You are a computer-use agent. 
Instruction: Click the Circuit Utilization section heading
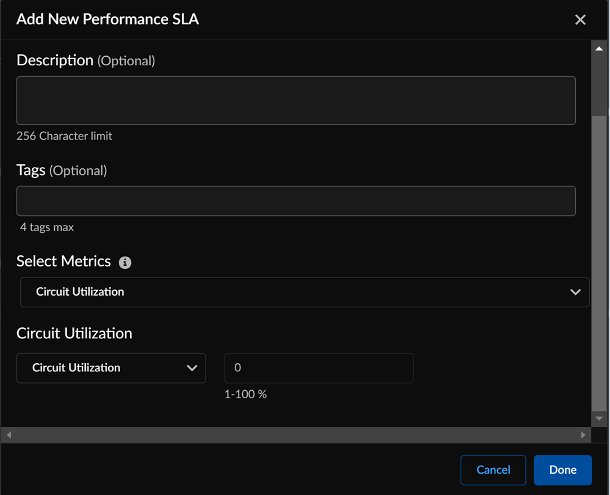pyautogui.click(x=74, y=333)
